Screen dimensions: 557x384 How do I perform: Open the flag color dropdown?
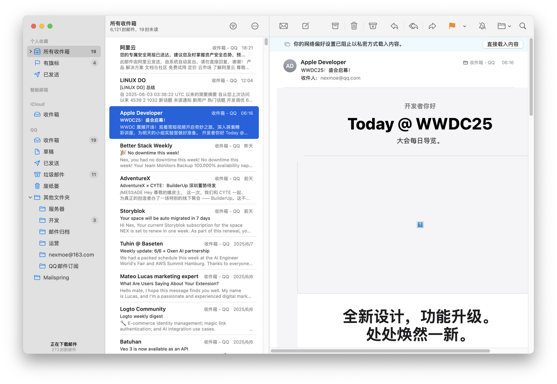pos(465,26)
